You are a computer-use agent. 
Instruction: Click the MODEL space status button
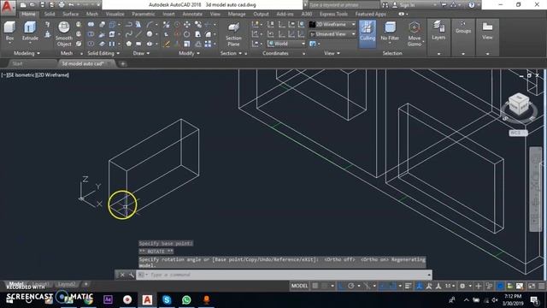[299, 286]
